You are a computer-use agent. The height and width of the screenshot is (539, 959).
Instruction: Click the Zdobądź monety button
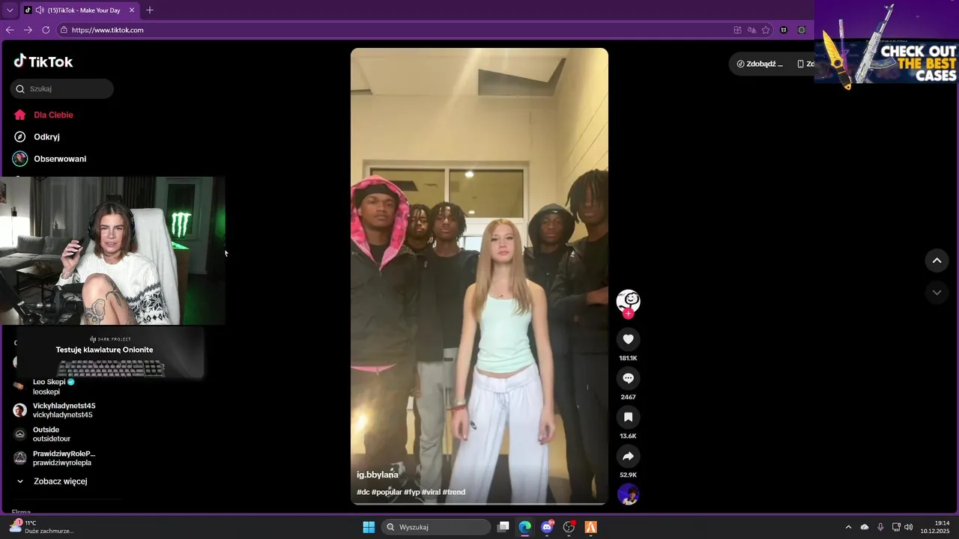pos(760,64)
